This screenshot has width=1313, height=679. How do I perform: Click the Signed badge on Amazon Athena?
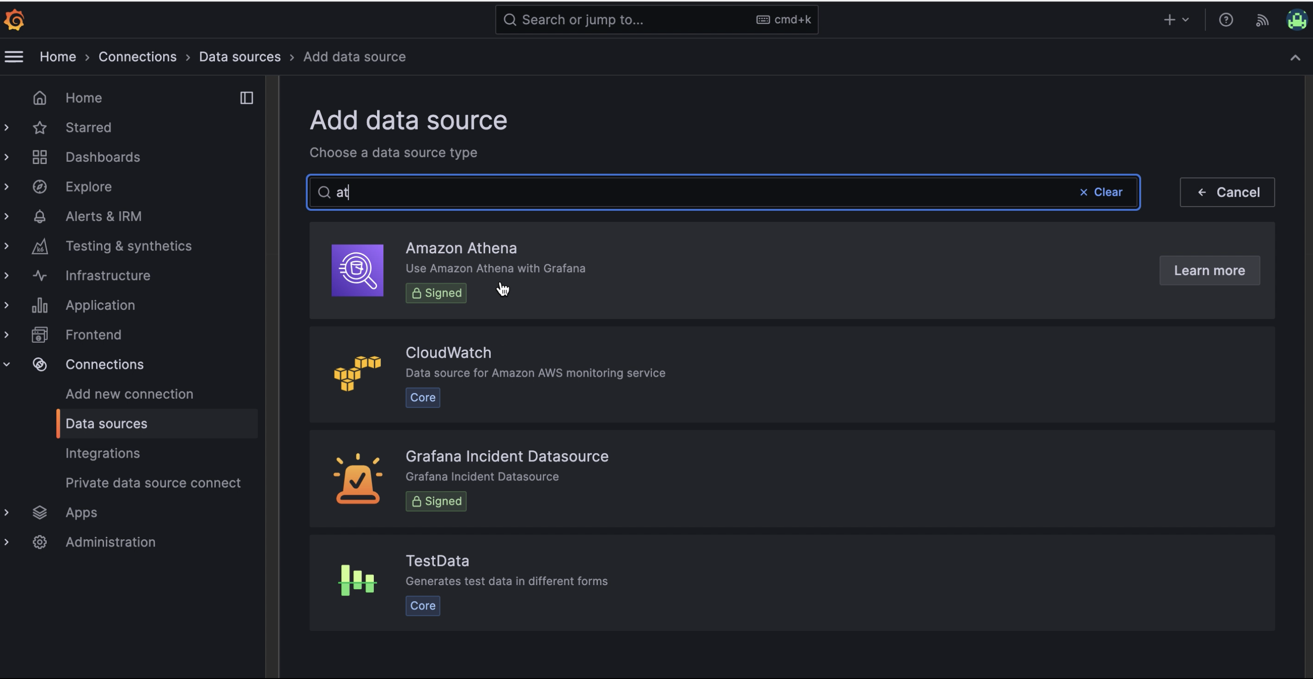tap(436, 293)
